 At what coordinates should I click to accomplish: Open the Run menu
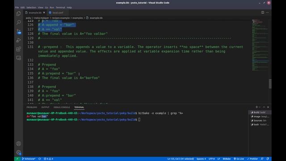[x=52, y=8]
